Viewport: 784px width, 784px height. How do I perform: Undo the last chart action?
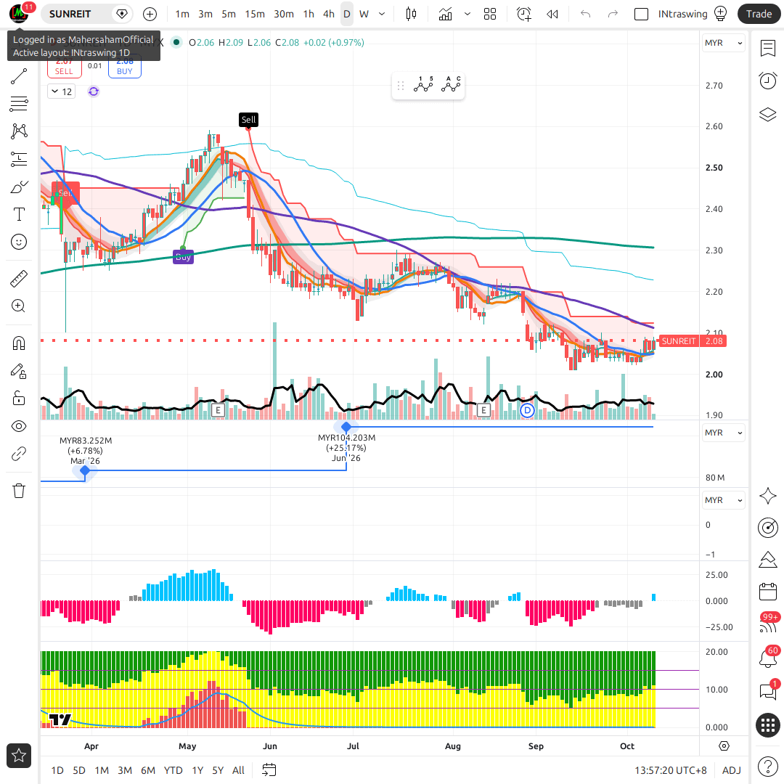pyautogui.click(x=586, y=14)
